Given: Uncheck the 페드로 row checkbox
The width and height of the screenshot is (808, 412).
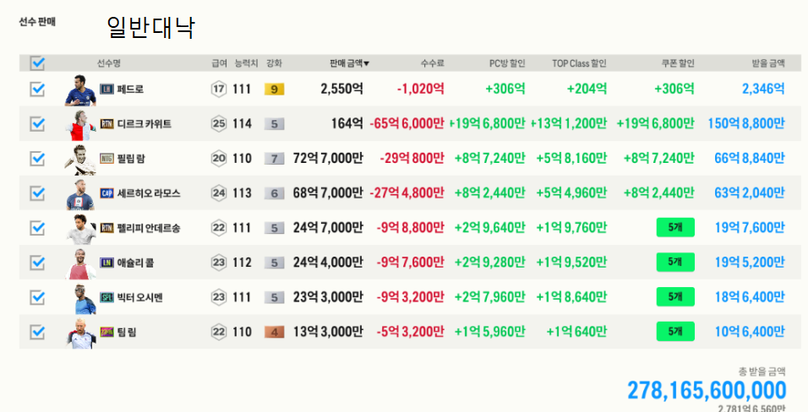Looking at the screenshot, I should tap(37, 89).
